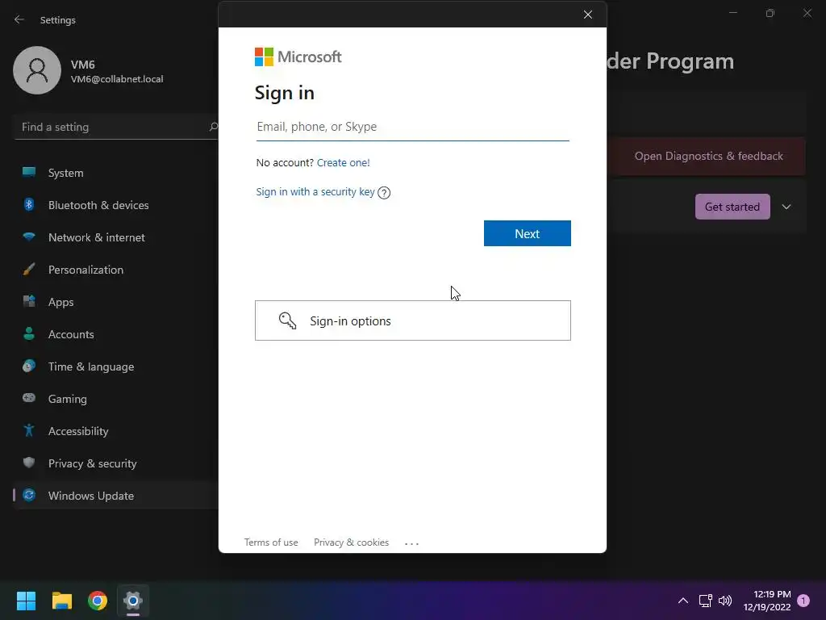Click the VM6 user name text
Image resolution: width=826 pixels, height=620 pixels.
click(x=83, y=65)
